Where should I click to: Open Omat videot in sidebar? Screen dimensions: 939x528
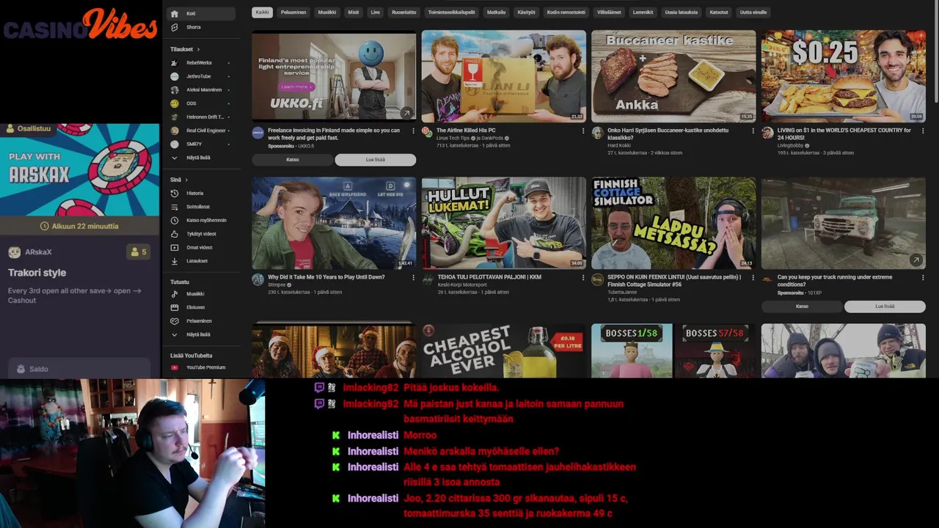pos(201,247)
